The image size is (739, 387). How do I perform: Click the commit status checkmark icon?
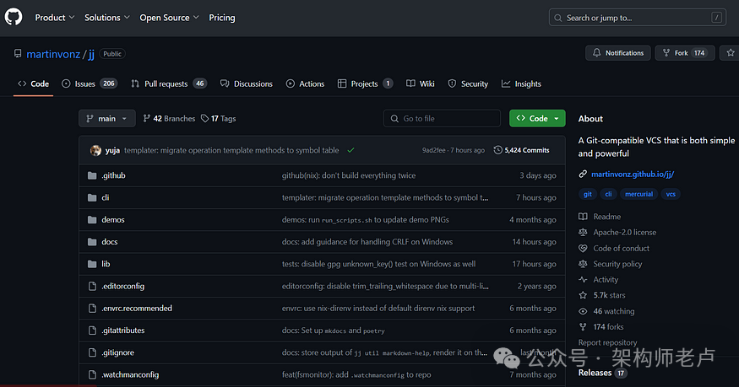350,150
